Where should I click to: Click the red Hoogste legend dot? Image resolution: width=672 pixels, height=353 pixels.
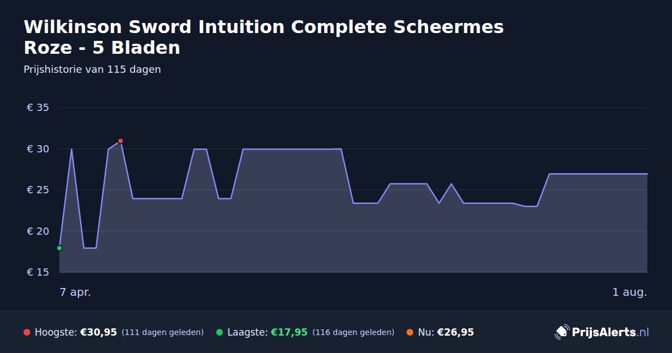(x=27, y=332)
